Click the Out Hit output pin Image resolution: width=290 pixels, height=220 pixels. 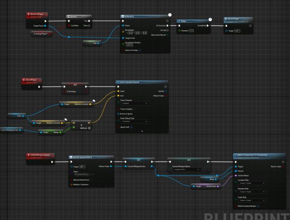pyautogui.click(x=166, y=91)
